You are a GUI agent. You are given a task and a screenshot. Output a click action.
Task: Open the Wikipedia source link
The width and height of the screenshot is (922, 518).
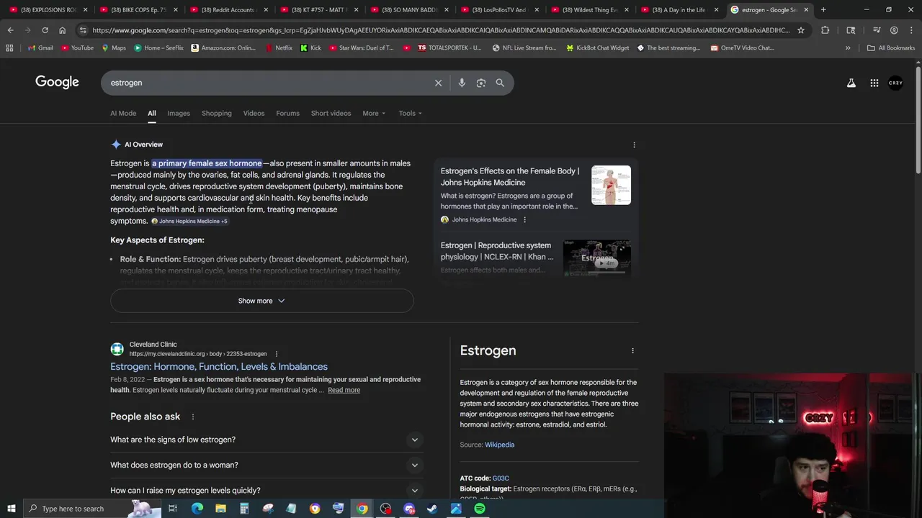499,445
